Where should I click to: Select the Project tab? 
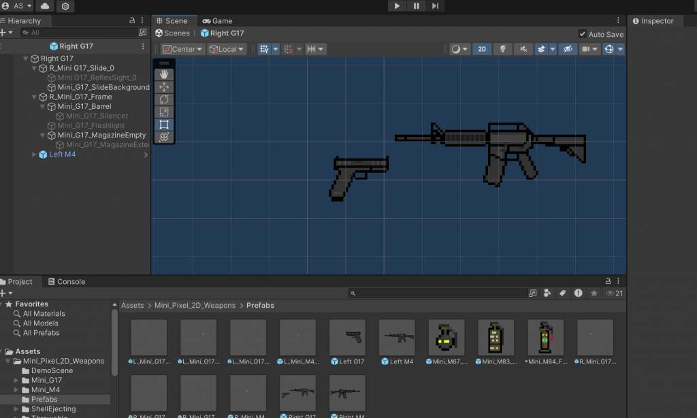[x=16, y=281]
